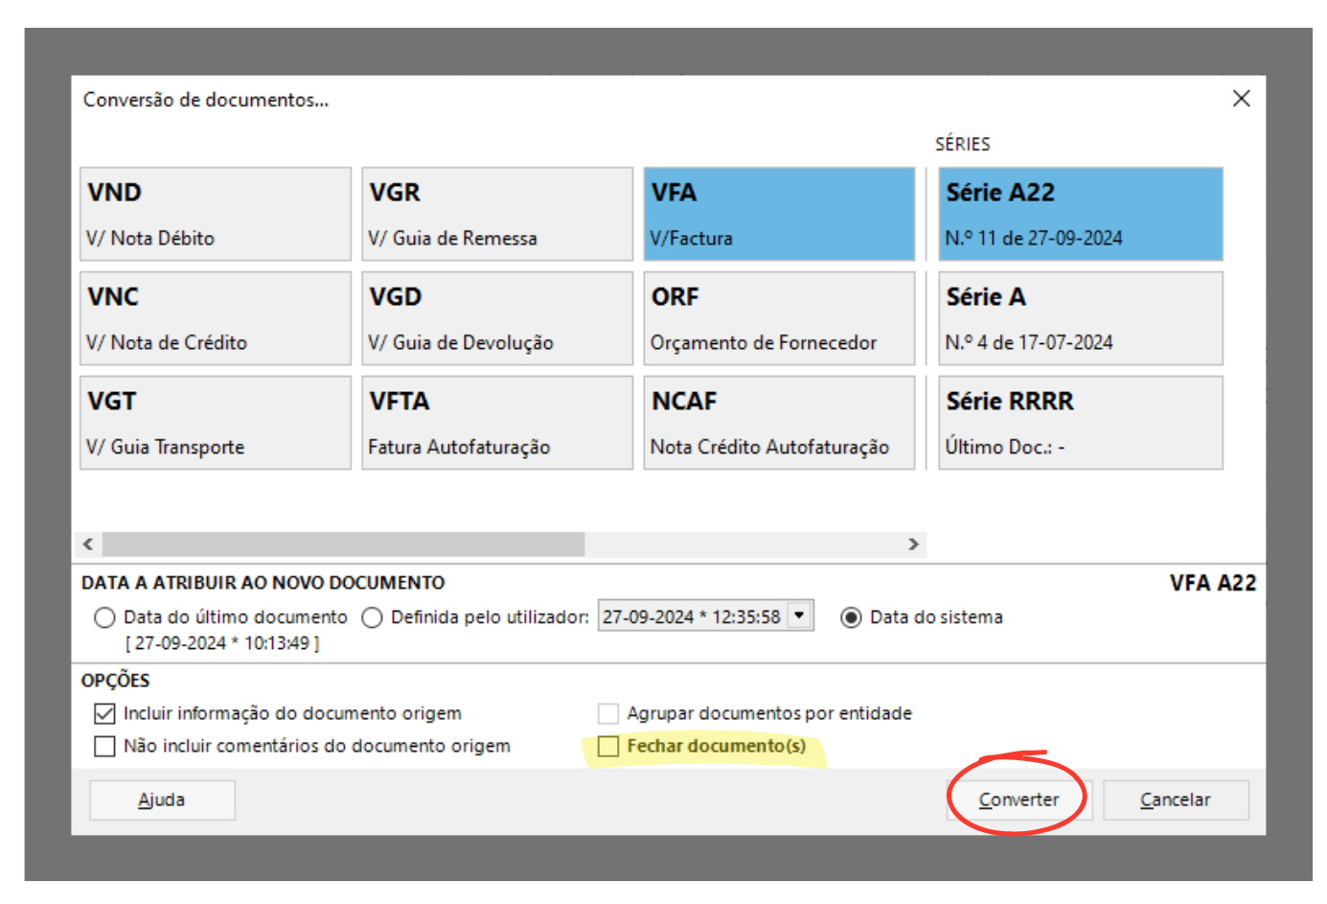Select the VFA V/Factura document type
The height and width of the screenshot is (904, 1327).
tap(779, 214)
